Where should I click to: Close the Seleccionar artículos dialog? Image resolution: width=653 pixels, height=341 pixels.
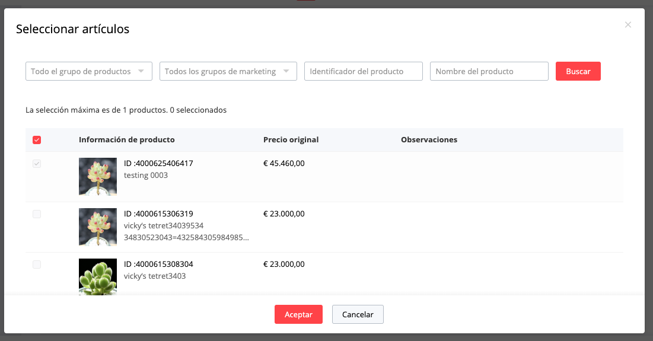pos(628,25)
